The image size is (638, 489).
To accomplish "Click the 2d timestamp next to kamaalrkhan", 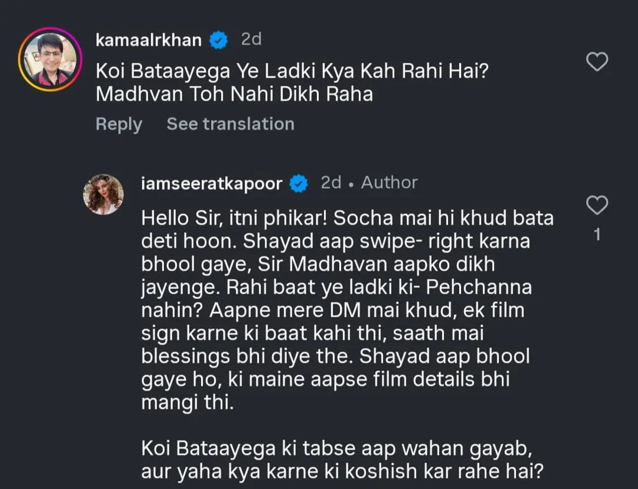I will coord(251,39).
